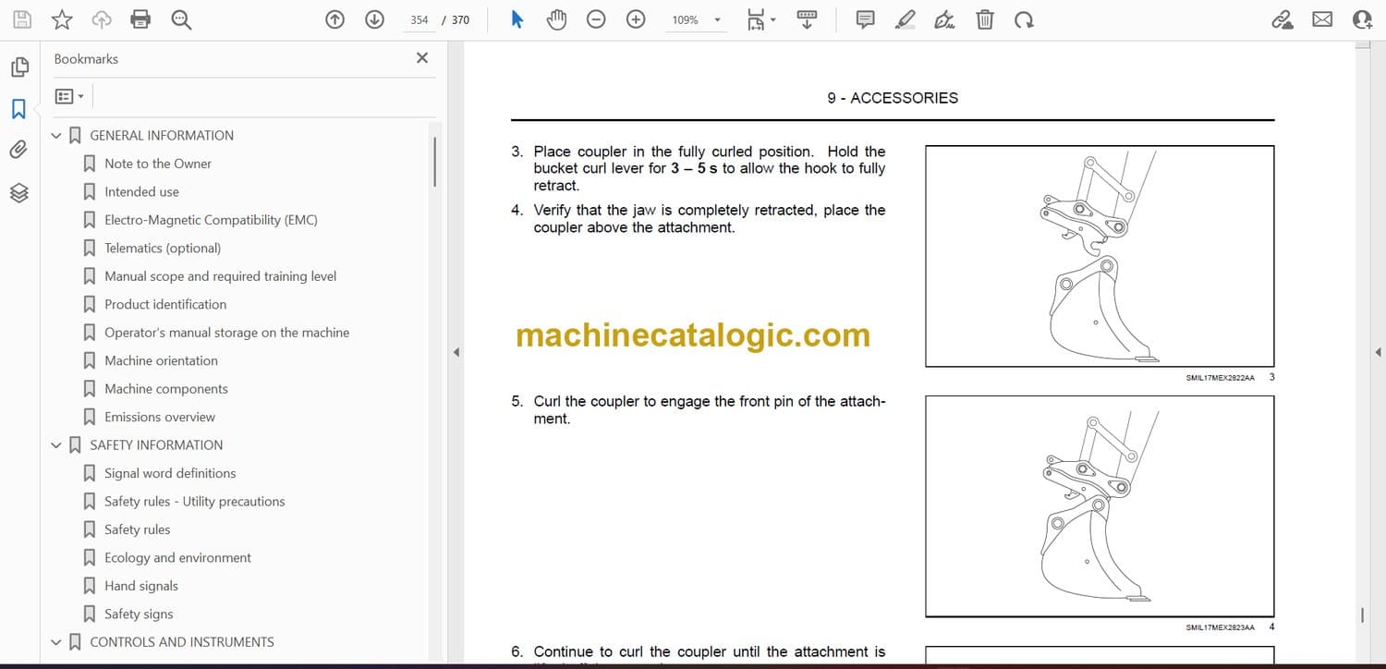Select the hand pan tool
1386x669 pixels.
point(556,19)
